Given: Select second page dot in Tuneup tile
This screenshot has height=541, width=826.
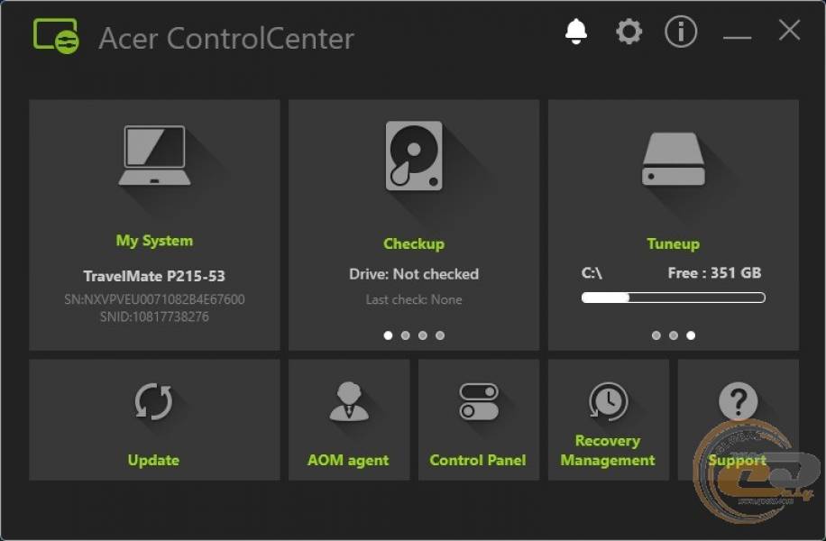Looking at the screenshot, I should [x=674, y=335].
